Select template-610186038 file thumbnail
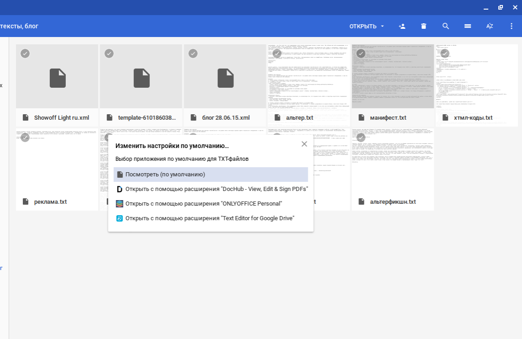 tap(141, 76)
